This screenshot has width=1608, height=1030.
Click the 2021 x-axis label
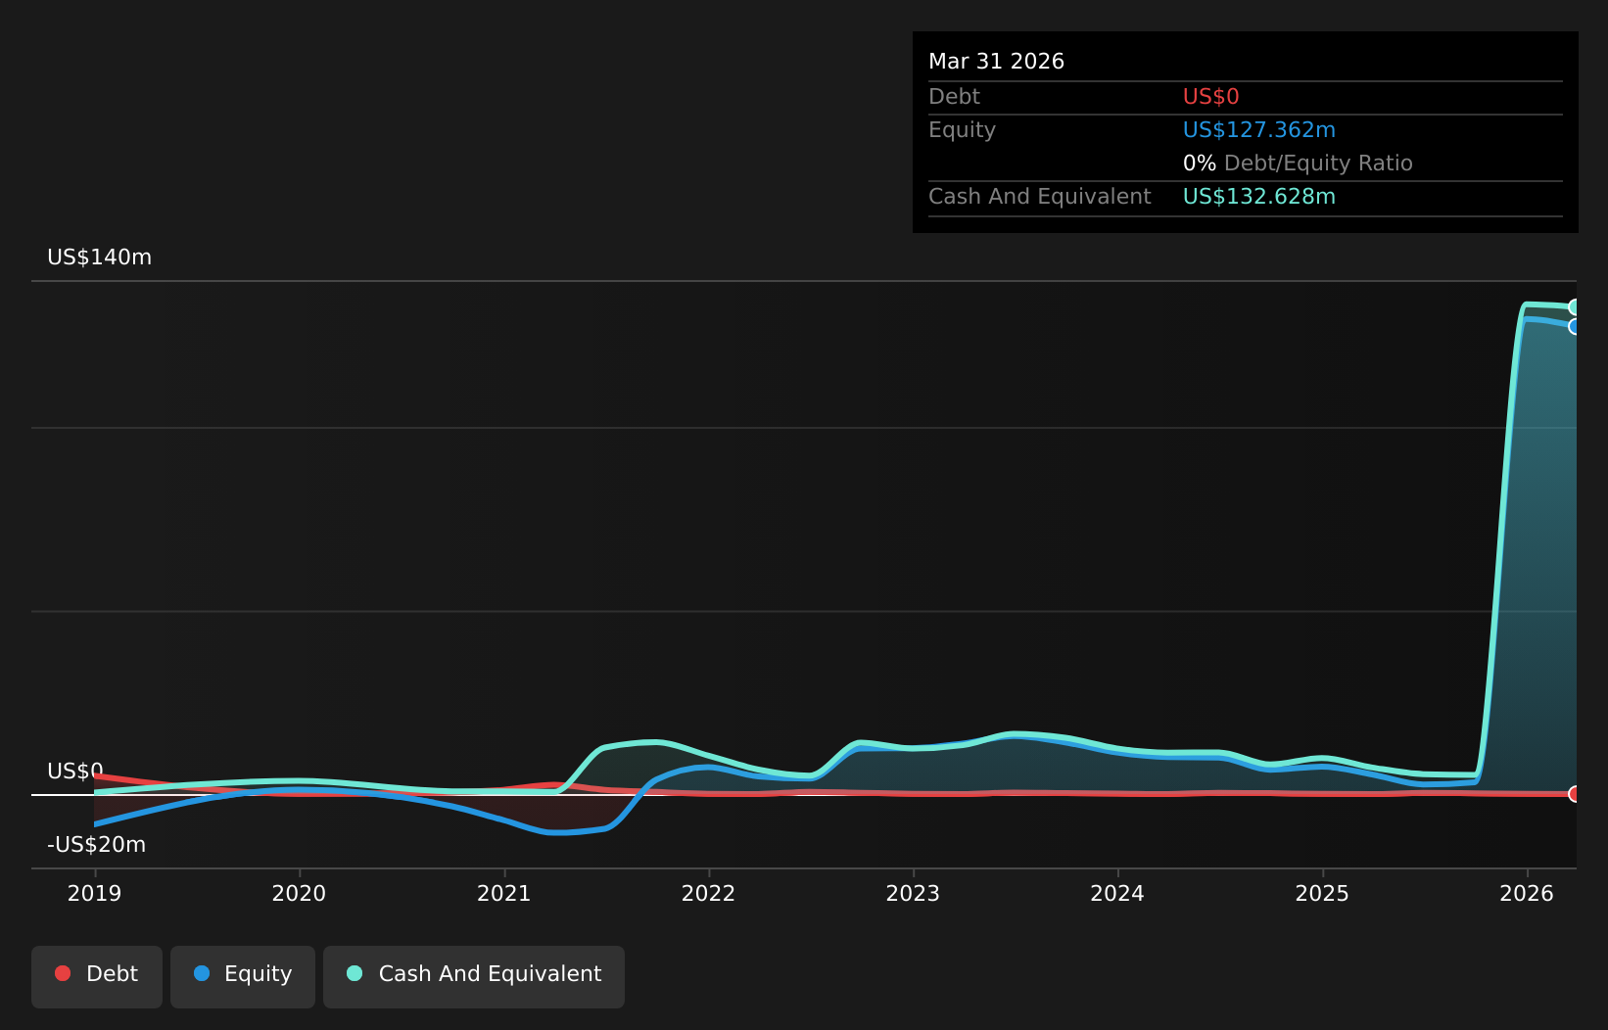click(503, 894)
